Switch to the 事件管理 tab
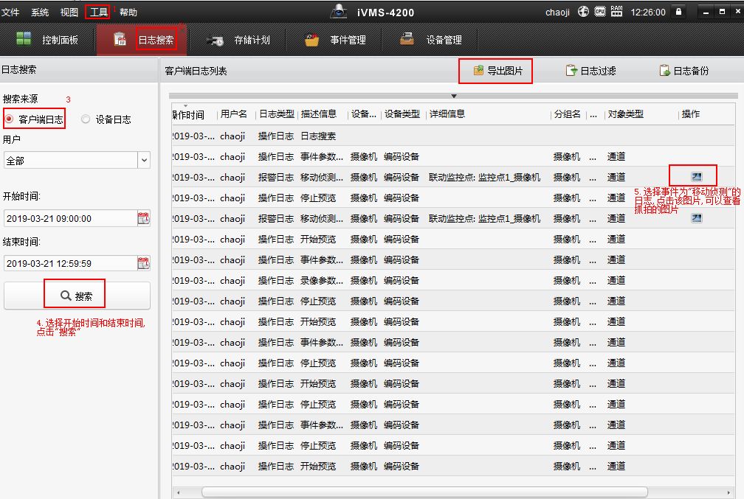The height and width of the screenshot is (499, 744). point(334,40)
